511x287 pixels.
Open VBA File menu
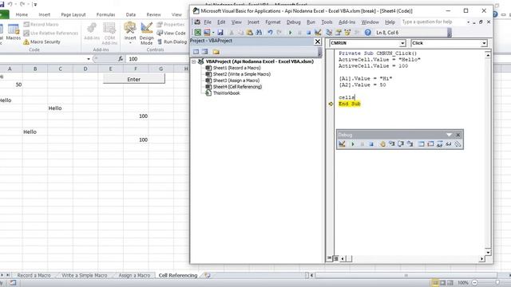tap(208, 22)
